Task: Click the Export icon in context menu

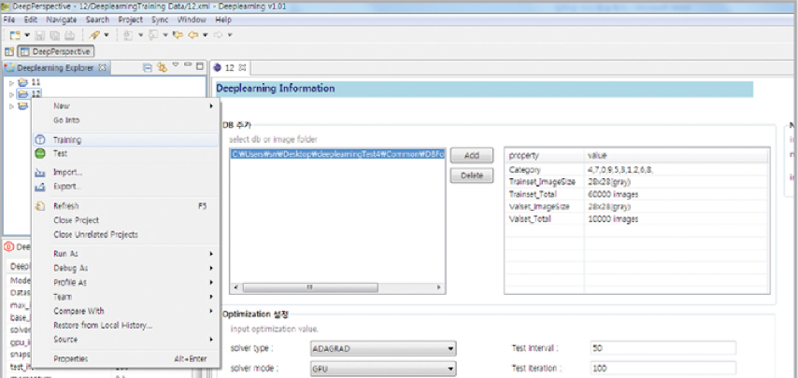Action: coord(40,186)
